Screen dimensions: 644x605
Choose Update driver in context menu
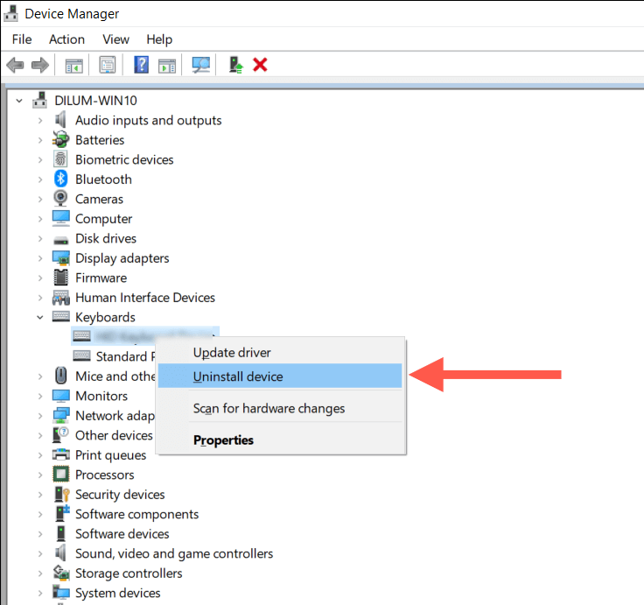pos(280,352)
